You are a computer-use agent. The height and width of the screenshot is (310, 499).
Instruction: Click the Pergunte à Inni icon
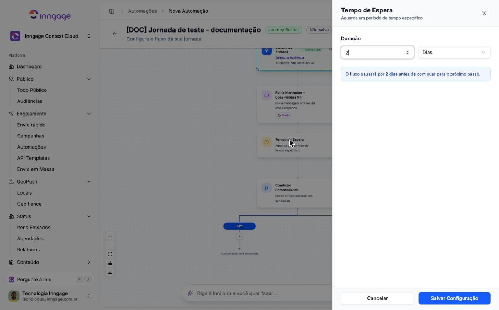click(11, 279)
